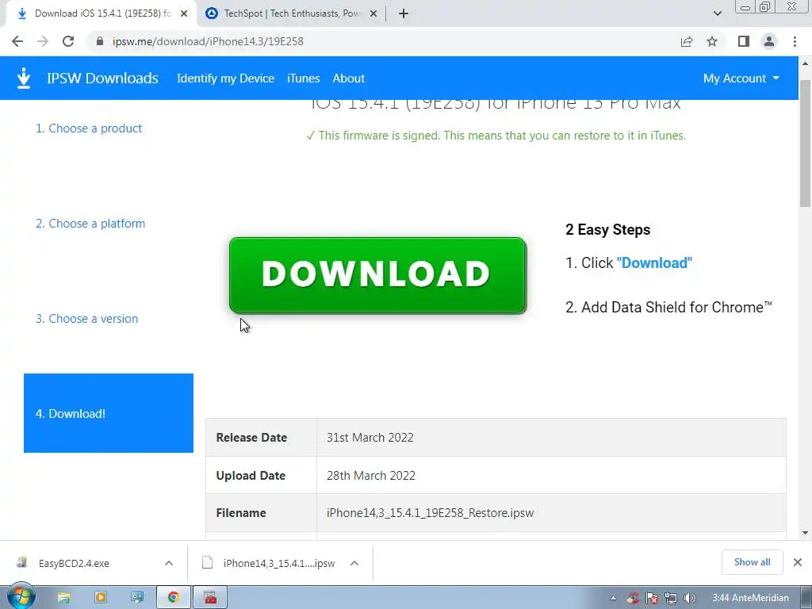Open Identify my Device page
This screenshot has height=609, width=812.
click(x=225, y=79)
